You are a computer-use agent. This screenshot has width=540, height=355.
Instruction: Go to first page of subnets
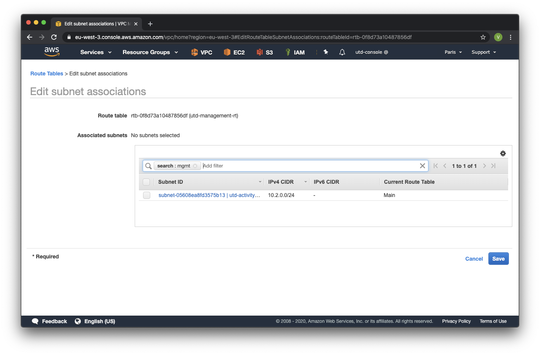coord(436,166)
